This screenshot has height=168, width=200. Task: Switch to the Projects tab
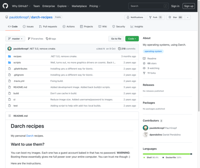tap(87, 27)
